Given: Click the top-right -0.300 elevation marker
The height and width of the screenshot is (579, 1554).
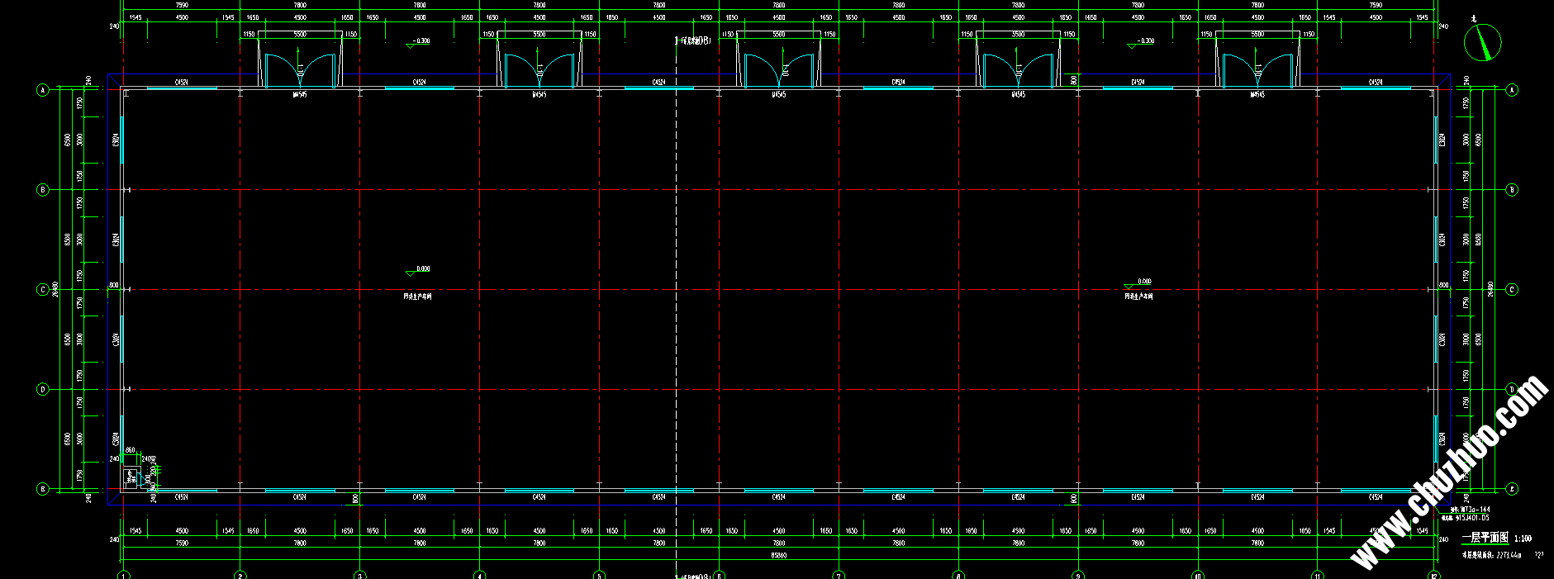Looking at the screenshot, I should tap(1133, 45).
